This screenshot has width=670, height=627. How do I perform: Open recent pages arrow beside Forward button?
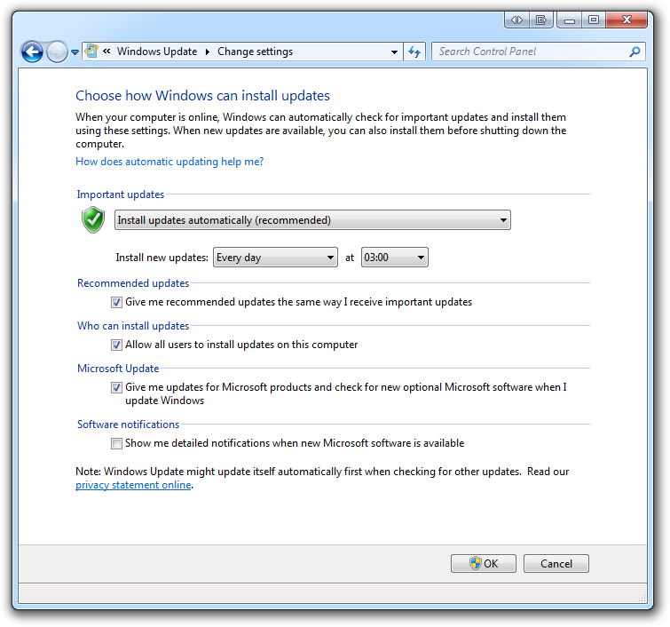tap(75, 52)
